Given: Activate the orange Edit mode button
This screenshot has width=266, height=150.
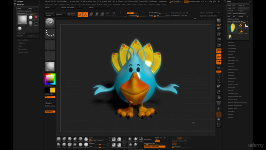Looking at the screenshot, I should click(80, 14).
